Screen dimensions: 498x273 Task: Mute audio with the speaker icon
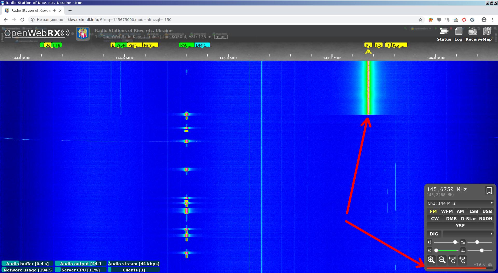click(x=430, y=242)
